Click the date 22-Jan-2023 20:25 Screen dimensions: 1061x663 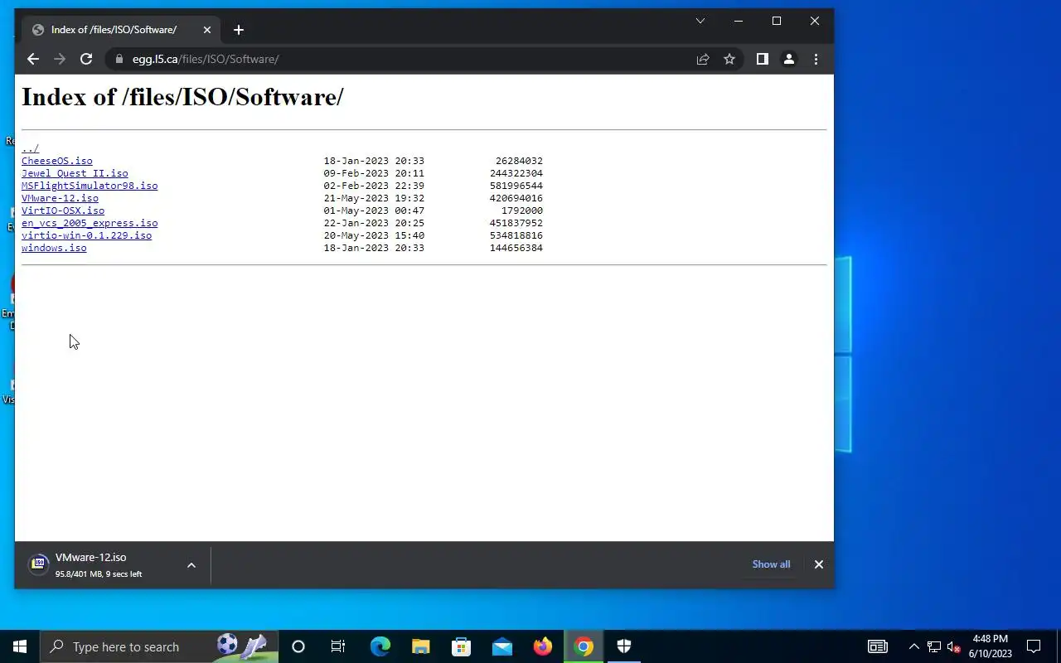(374, 223)
